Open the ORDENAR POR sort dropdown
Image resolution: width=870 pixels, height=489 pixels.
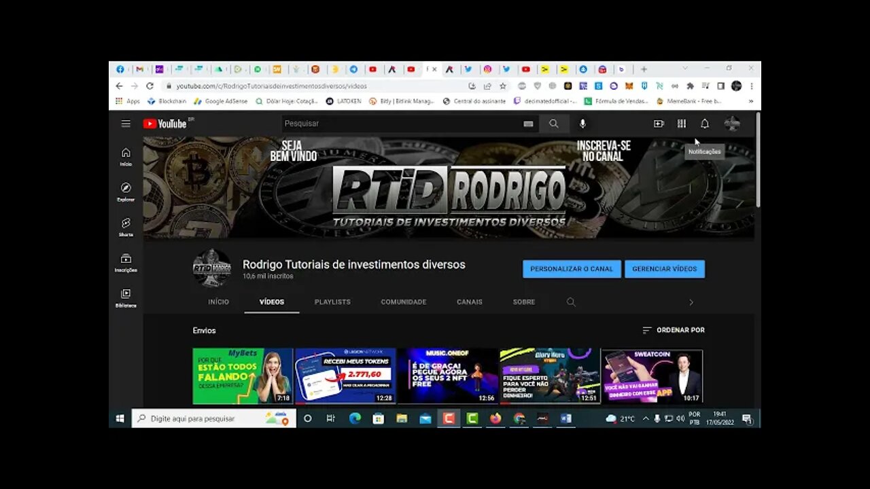pos(674,330)
